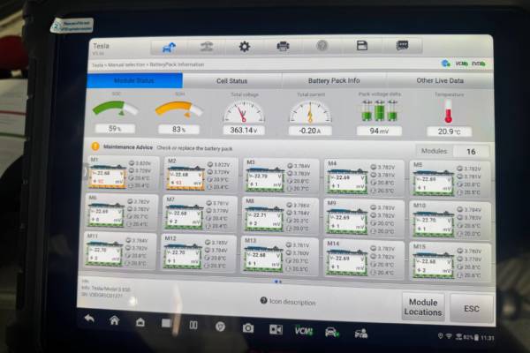Open the vehicle swap icon in toolbar
This screenshot has height=353, width=530.
(x=207, y=47)
